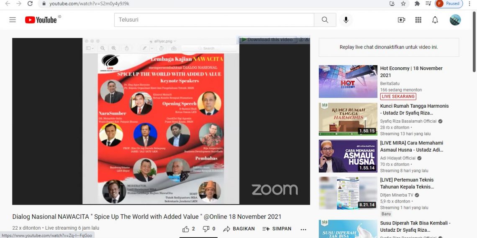Close the download video overlay
Image resolution: width=477 pixels, height=238 pixels.
[307, 39]
